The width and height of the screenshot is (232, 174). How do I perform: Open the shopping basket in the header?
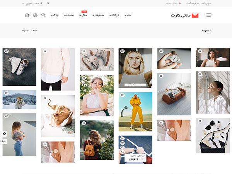tap(27, 15)
